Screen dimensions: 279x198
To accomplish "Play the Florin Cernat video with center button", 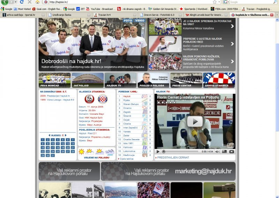I will point(195,122).
